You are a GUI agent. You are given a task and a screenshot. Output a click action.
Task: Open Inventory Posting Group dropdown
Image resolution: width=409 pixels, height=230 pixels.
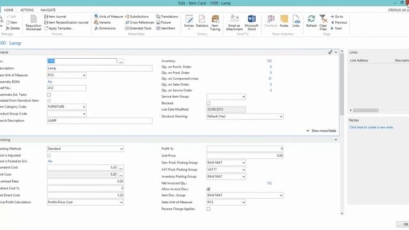tap(243, 176)
